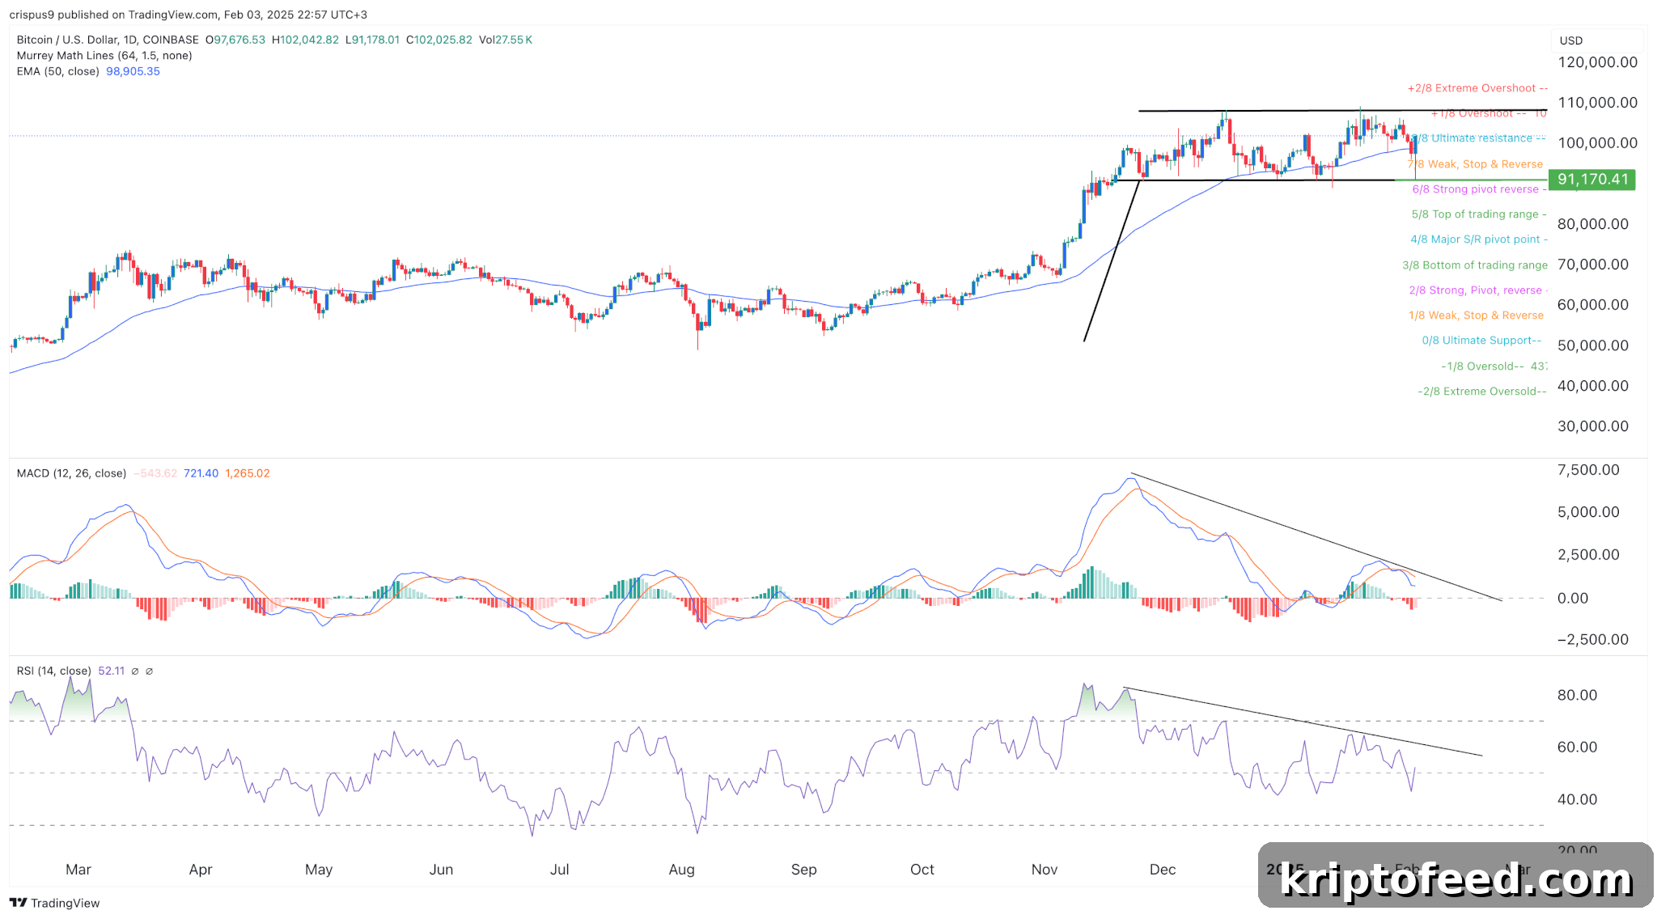The image size is (1657, 919).
Task: Click the blue MACD value 721.40
Action: 201,473
